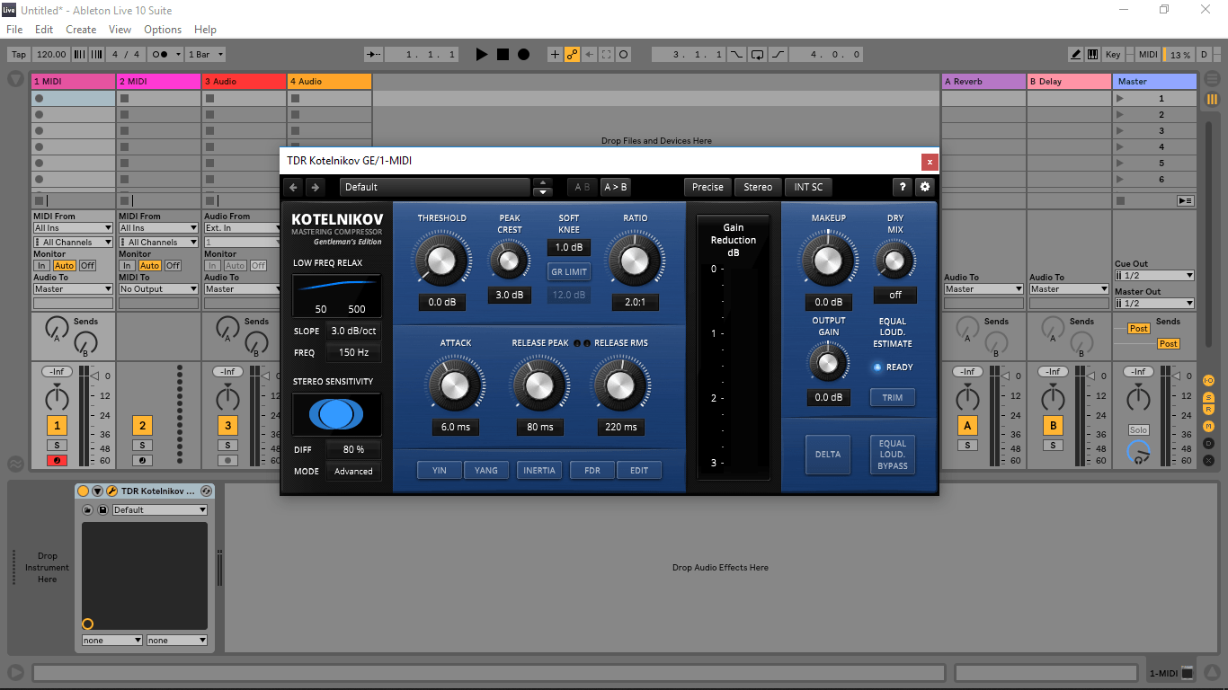This screenshot has width=1228, height=690.
Task: Activate track 1 yellow number button
Action: (58, 426)
